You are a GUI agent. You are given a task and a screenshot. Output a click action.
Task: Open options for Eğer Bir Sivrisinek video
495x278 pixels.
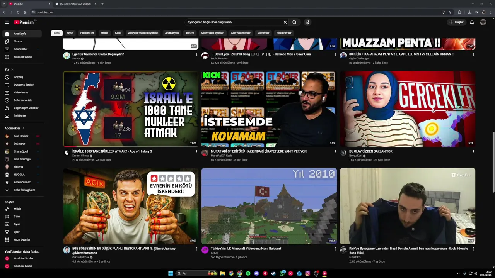[197, 54]
